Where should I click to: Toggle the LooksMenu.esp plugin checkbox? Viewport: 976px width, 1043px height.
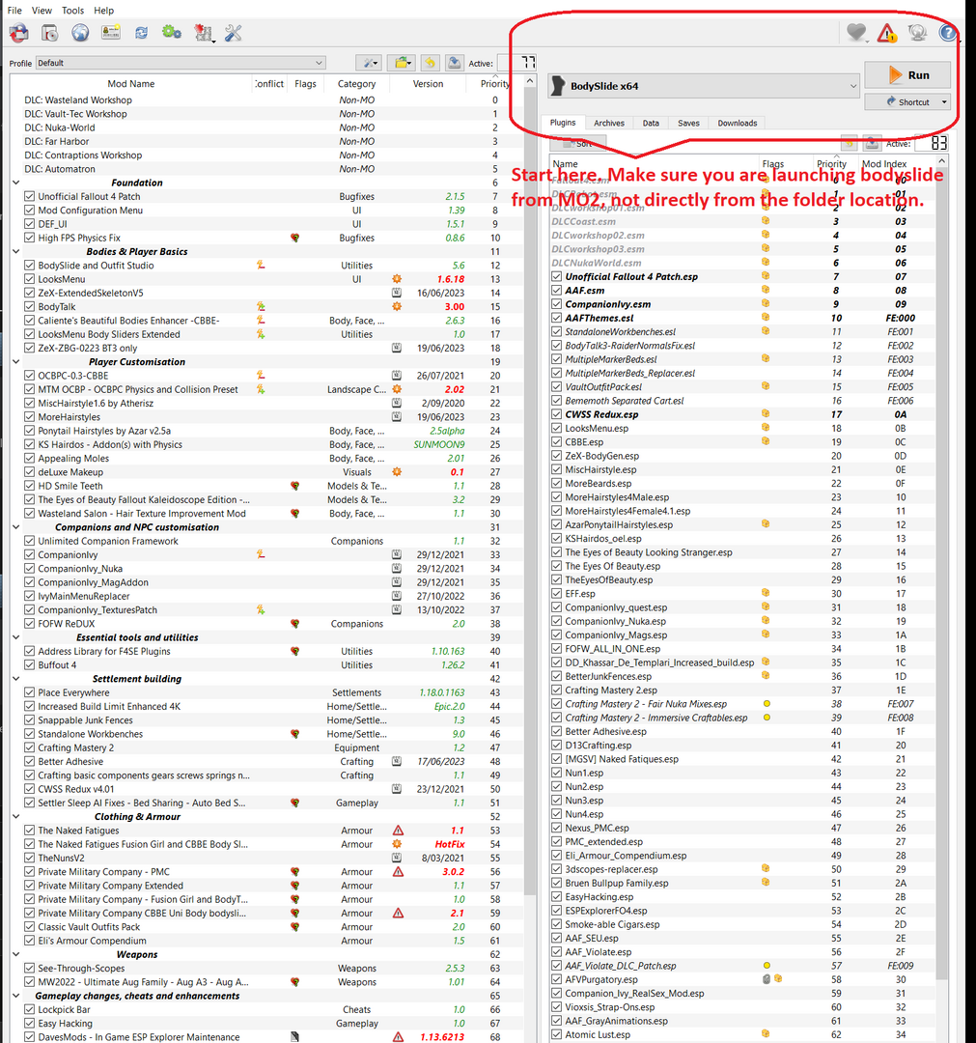pyautogui.click(x=556, y=428)
